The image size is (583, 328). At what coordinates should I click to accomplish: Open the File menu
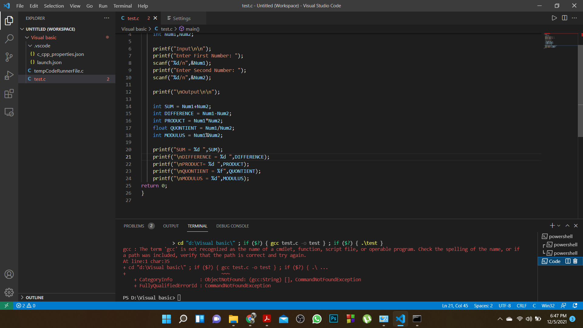pos(20,6)
